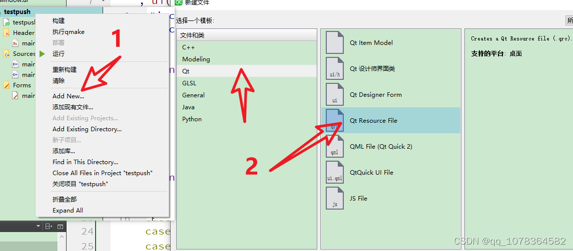Select the Modeling category
The image size is (573, 251).
point(247,59)
